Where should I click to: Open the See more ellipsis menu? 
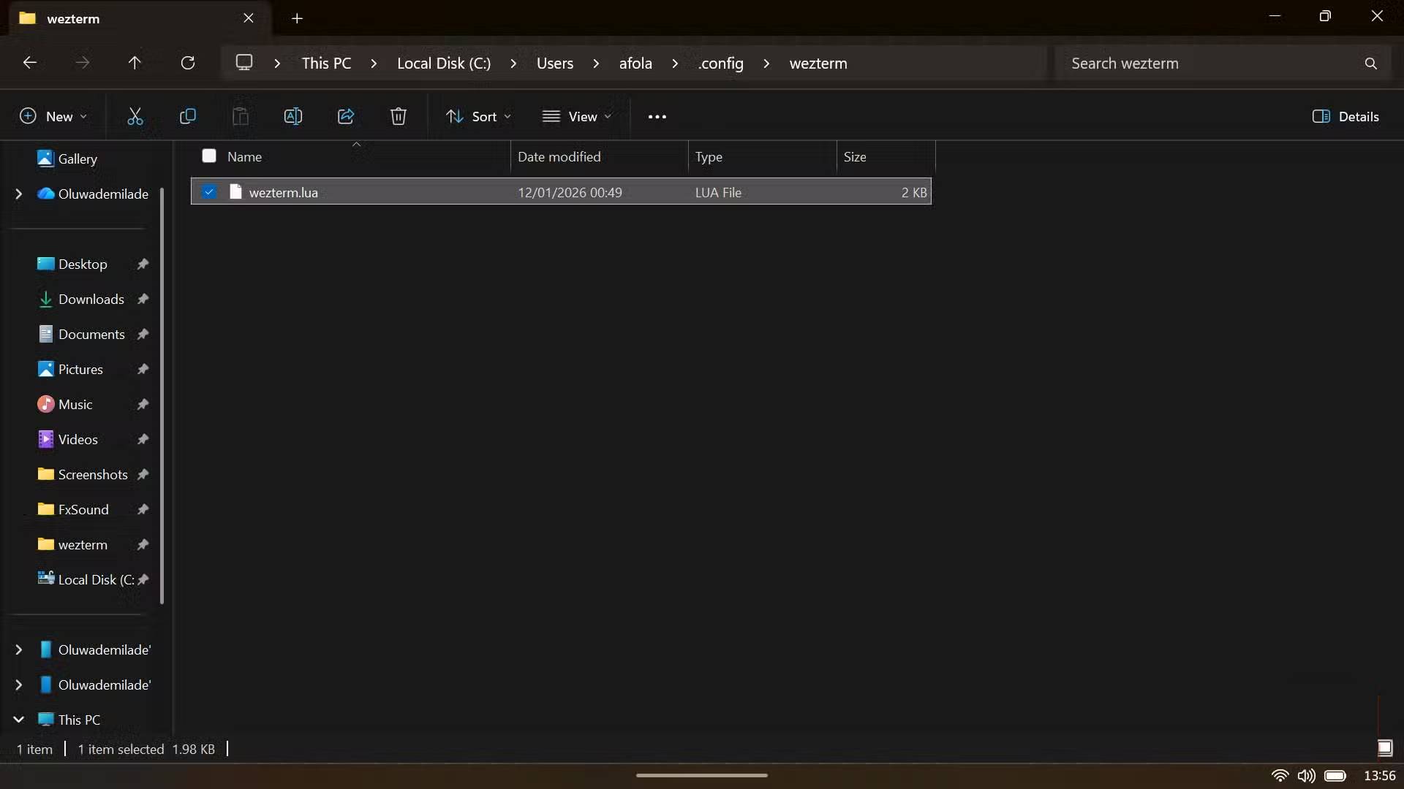(x=657, y=116)
